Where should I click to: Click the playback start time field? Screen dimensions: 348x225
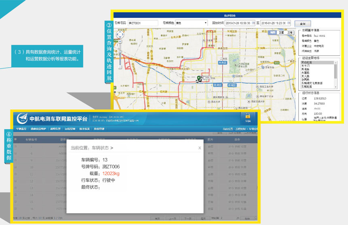tap(240, 23)
